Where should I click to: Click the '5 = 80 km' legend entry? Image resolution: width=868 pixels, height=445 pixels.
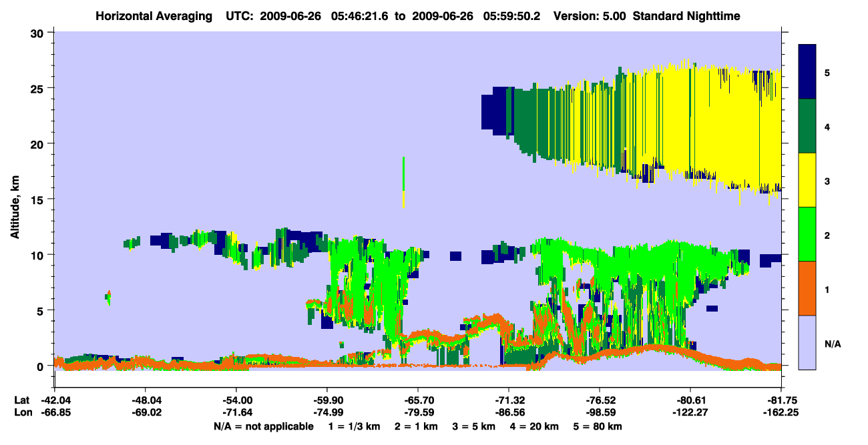(598, 426)
